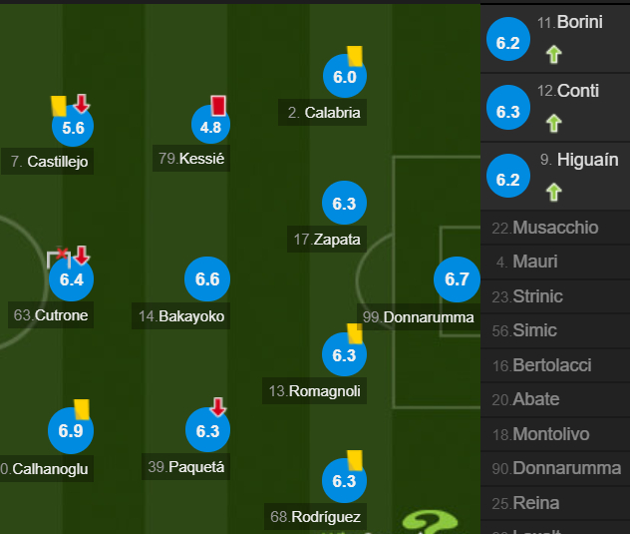
Task: Click Conti's green substituted-on arrow
Action: [553, 123]
